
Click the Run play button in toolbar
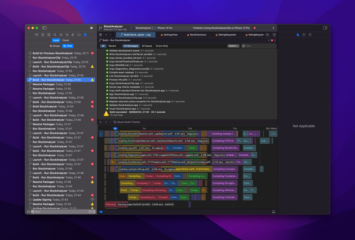point(92,28)
